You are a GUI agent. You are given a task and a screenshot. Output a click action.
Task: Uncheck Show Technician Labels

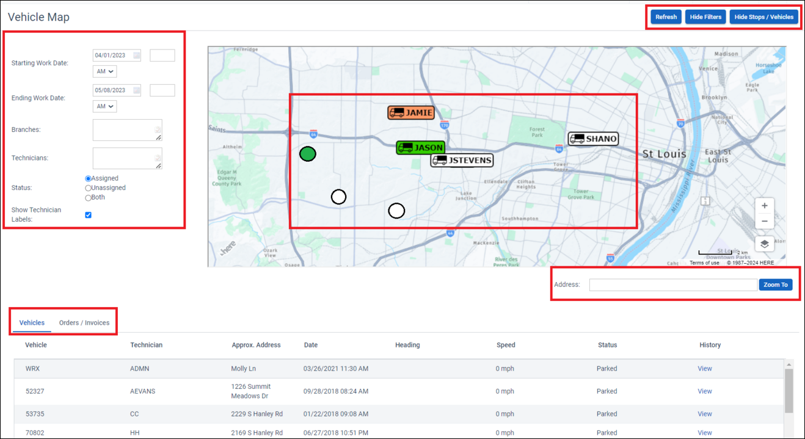[x=88, y=214]
